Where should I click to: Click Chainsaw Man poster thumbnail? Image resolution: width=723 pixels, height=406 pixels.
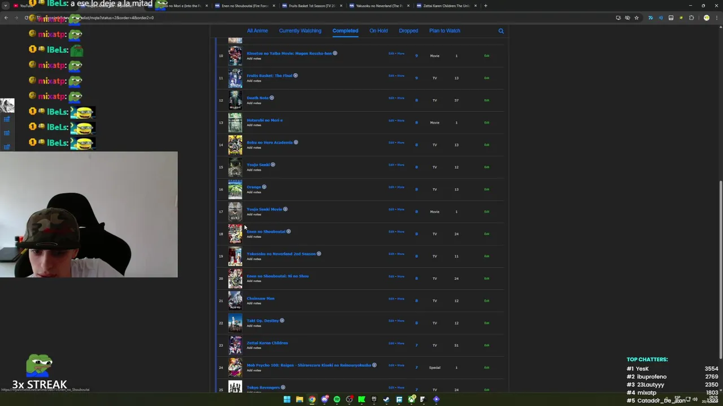click(x=235, y=301)
